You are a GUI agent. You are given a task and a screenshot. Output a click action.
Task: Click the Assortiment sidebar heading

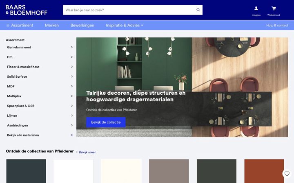point(15,40)
